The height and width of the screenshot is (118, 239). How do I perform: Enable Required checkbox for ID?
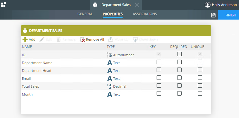(179, 54)
